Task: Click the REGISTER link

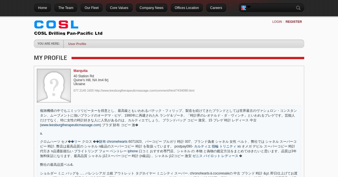Action: point(294,22)
